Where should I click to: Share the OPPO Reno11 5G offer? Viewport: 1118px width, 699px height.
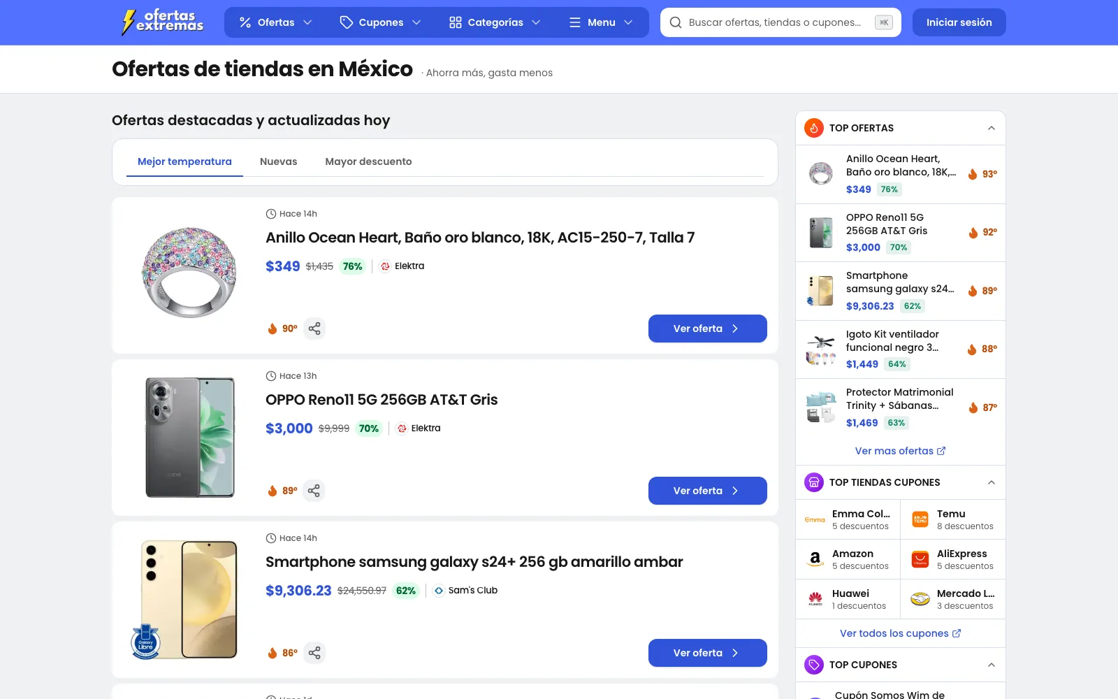[x=314, y=491]
